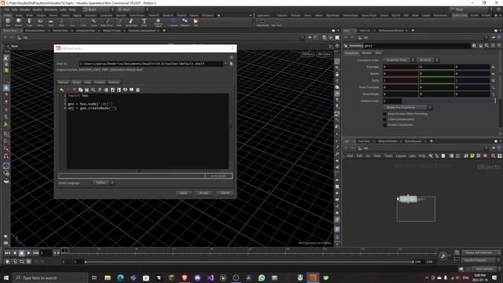Click the Save To path field
Viewport: 503px width, 283px height.
click(x=150, y=64)
